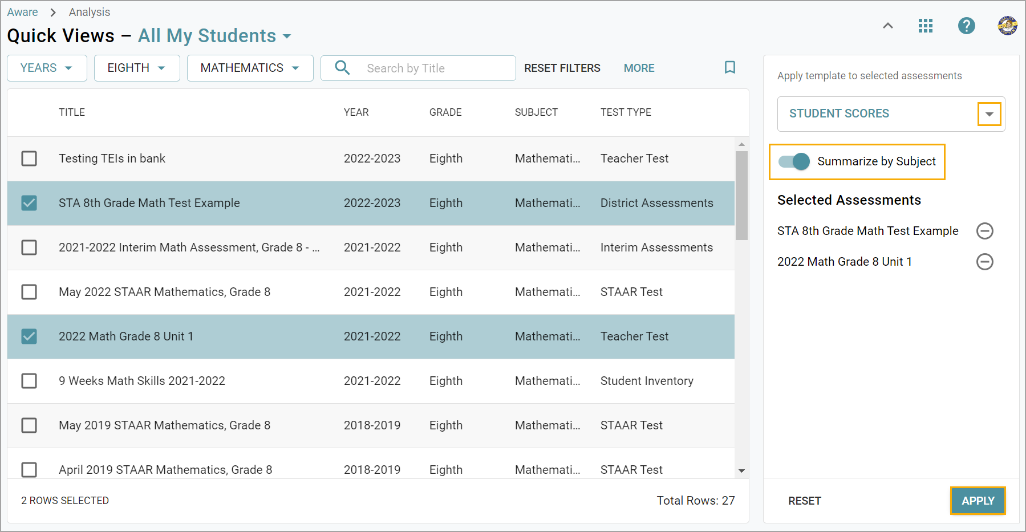The width and height of the screenshot is (1026, 532).
Task: Select the 9 Weeks Math Skills checkbox
Action: pos(29,381)
